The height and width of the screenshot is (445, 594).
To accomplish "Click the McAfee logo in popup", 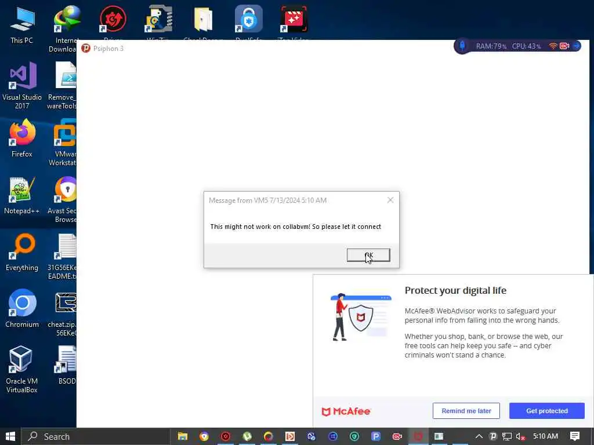I will pos(346,411).
